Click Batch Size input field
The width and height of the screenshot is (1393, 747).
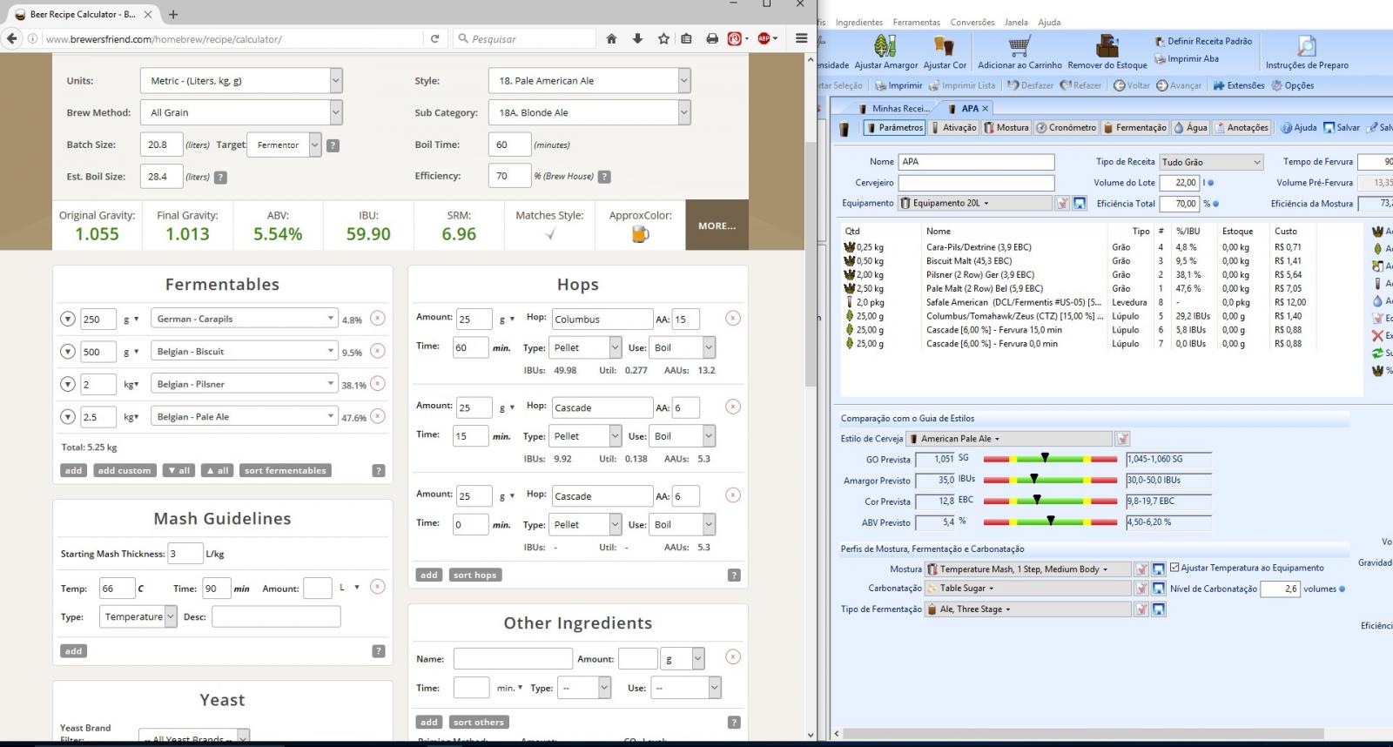point(161,145)
